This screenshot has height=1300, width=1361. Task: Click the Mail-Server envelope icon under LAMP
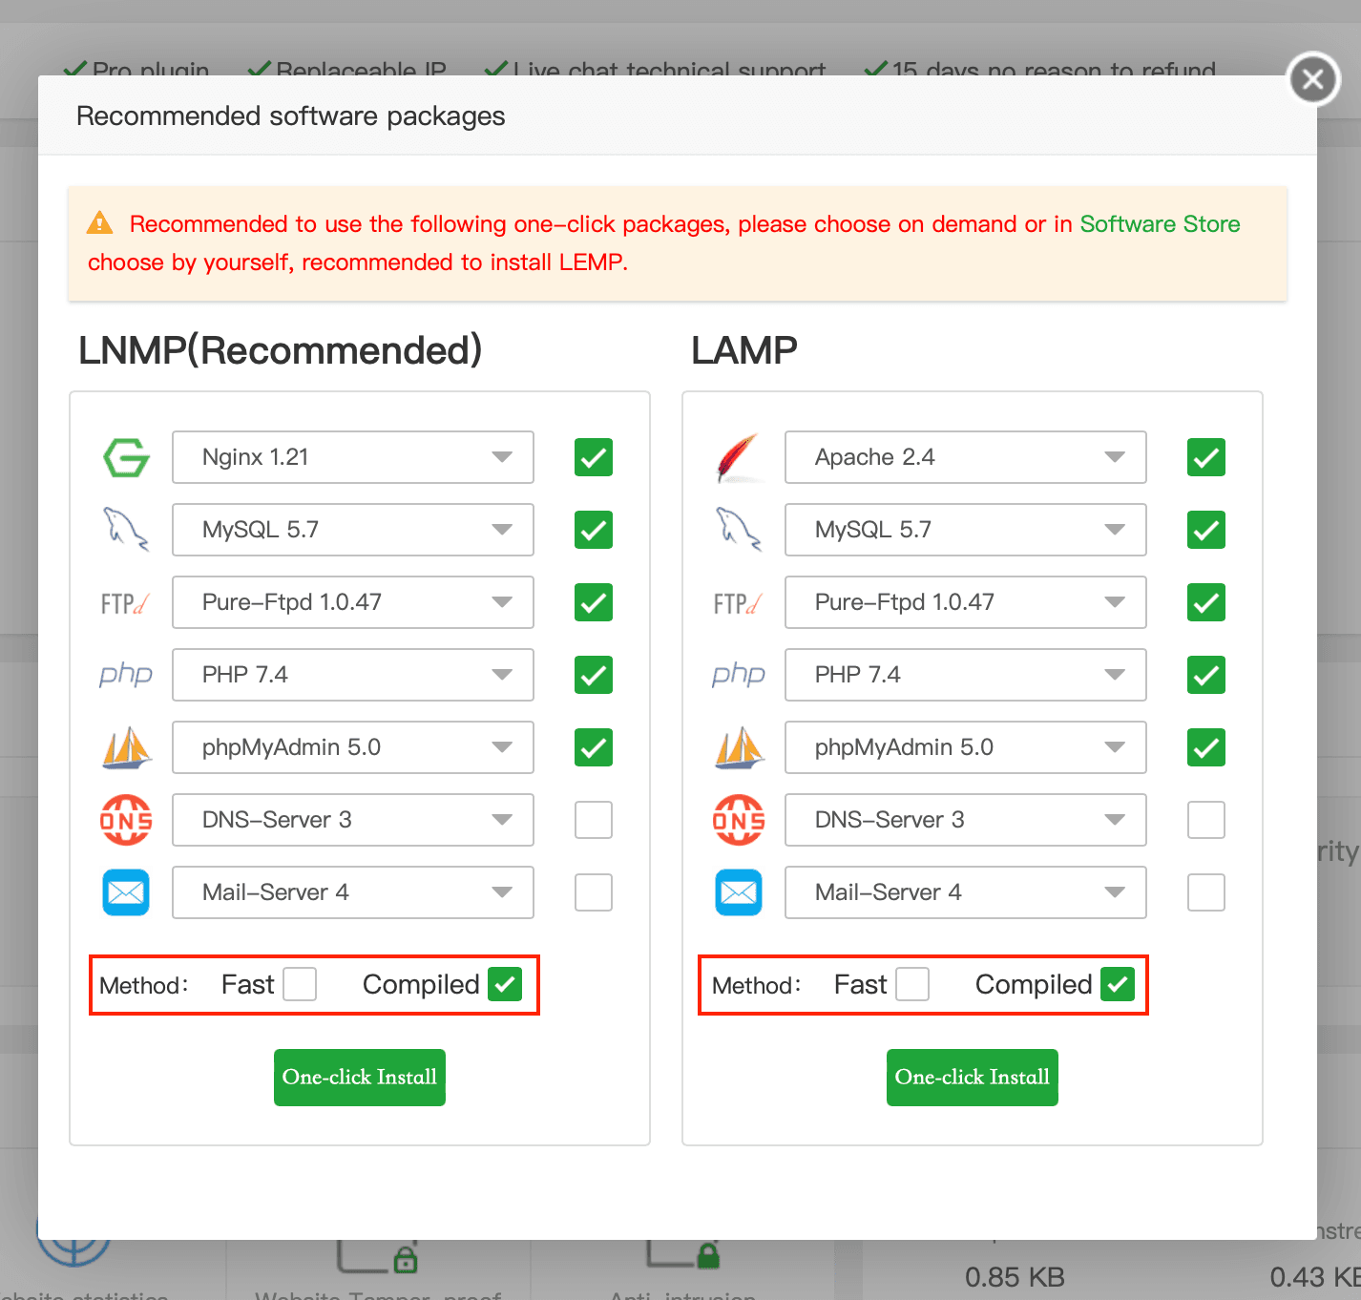pyautogui.click(x=738, y=892)
